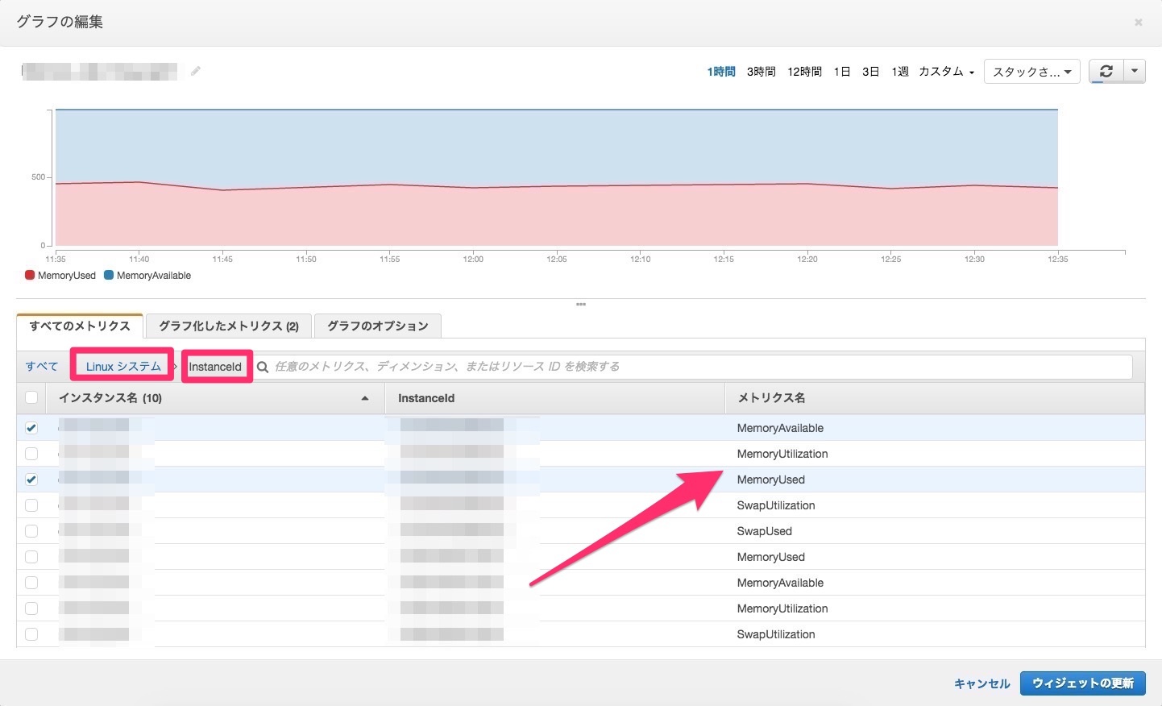Click the panel resize handle below graph
1162x706 pixels.
(x=581, y=305)
